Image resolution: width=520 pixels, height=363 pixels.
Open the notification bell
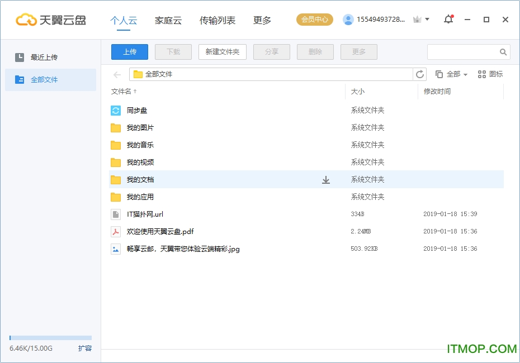pyautogui.click(x=448, y=19)
